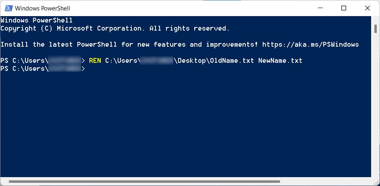Click the "Windows PowerShell" banner line in the console
The height and width of the screenshot is (186, 380).
coord(36,20)
